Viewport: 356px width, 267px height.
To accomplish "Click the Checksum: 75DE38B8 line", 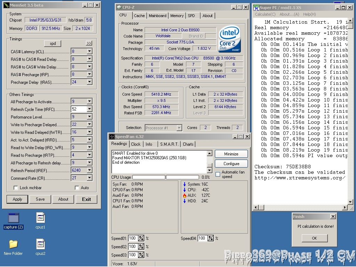I will click(282, 167).
